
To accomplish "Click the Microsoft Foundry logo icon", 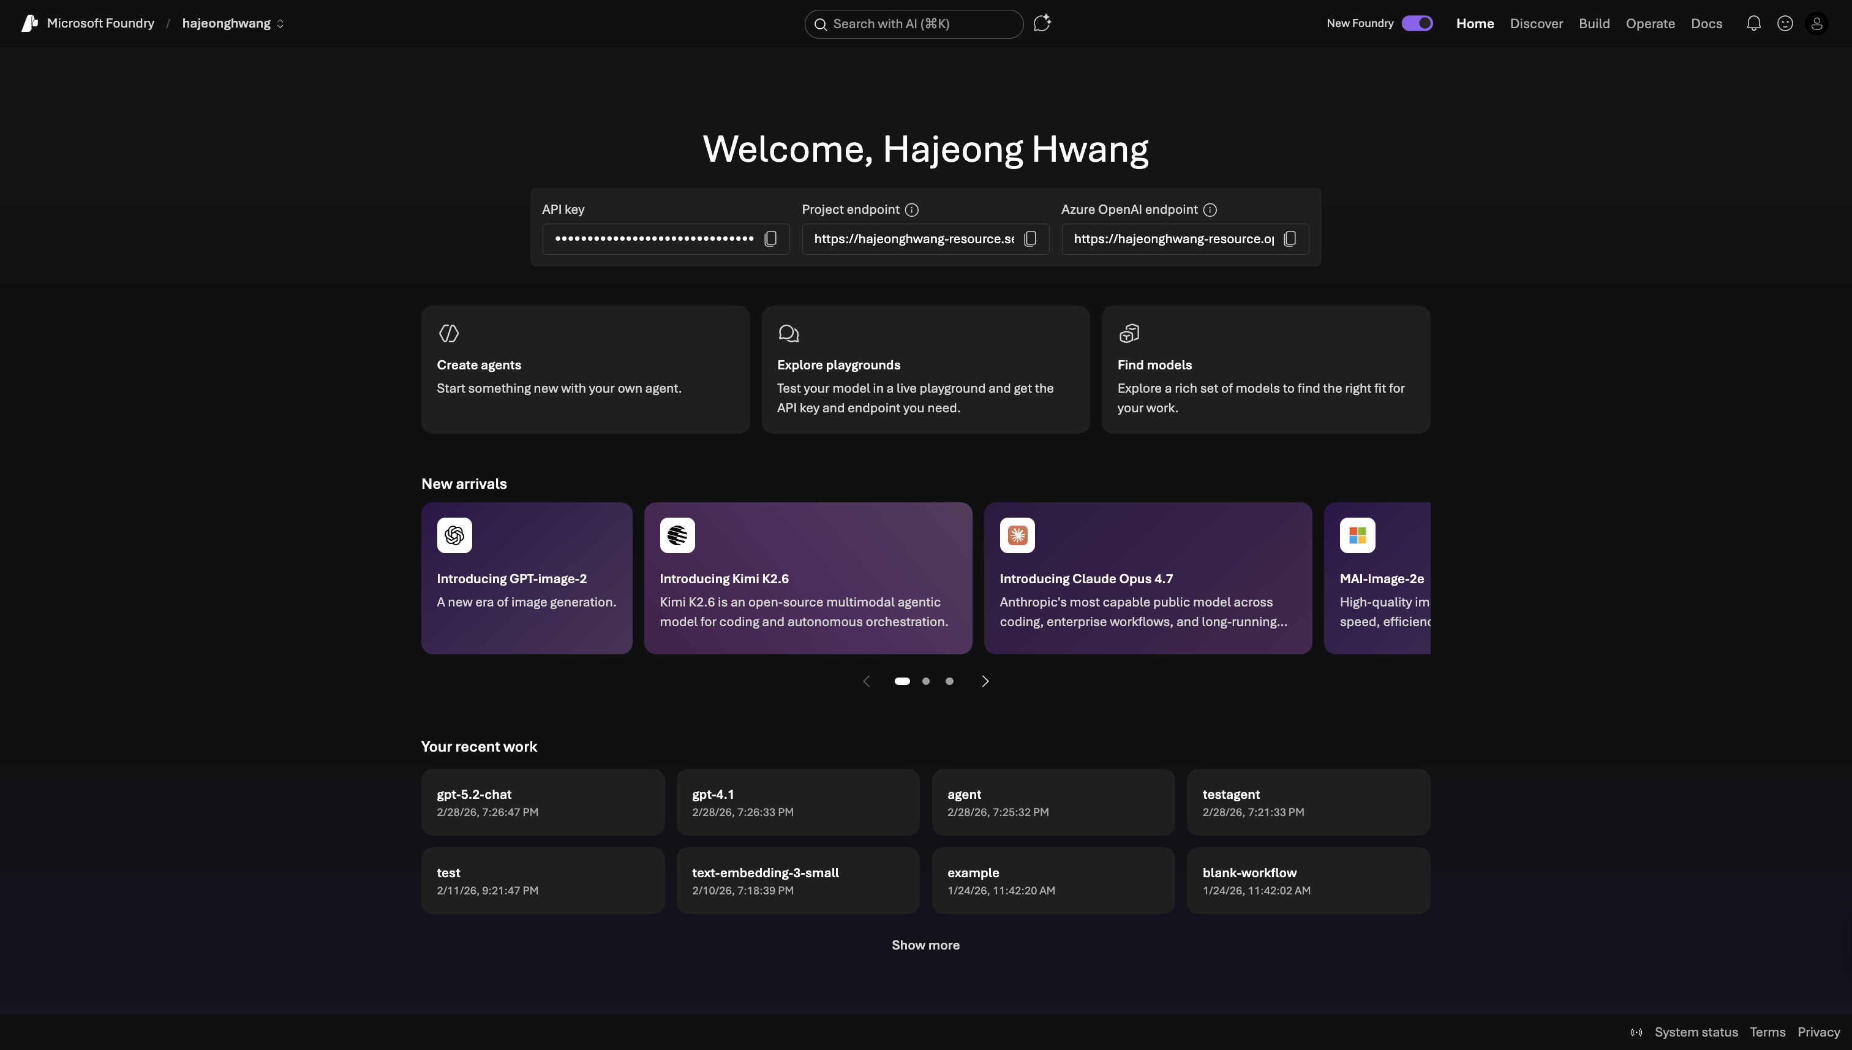I will pyautogui.click(x=29, y=23).
